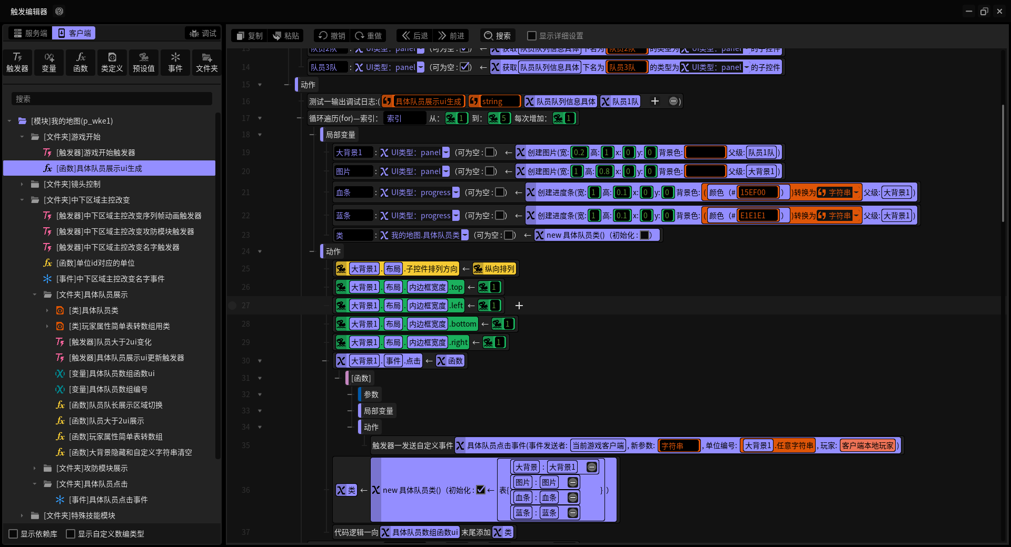Open UI类型 dropdown on 大背景1 row
This screenshot has width=1011, height=547.
(446, 153)
